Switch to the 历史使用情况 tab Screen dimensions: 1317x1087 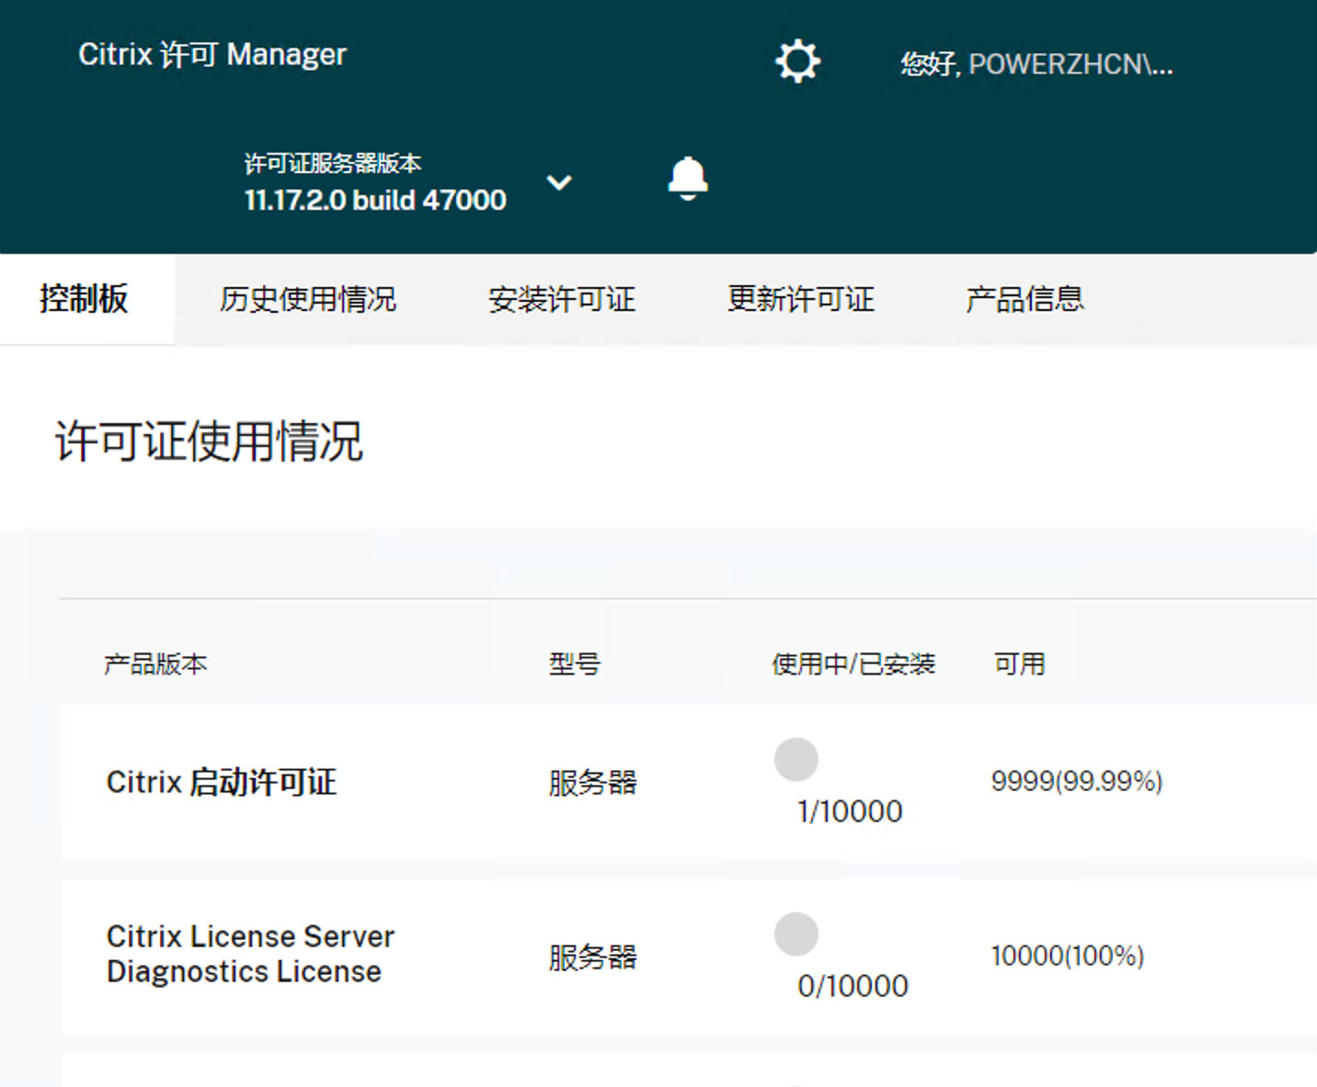coord(308,299)
